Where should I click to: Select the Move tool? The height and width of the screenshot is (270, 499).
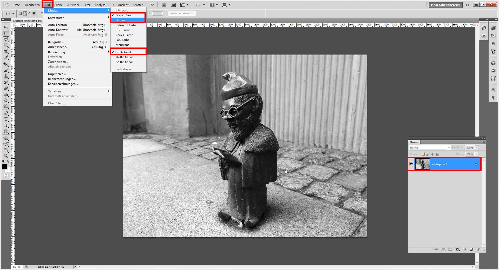click(x=6, y=27)
